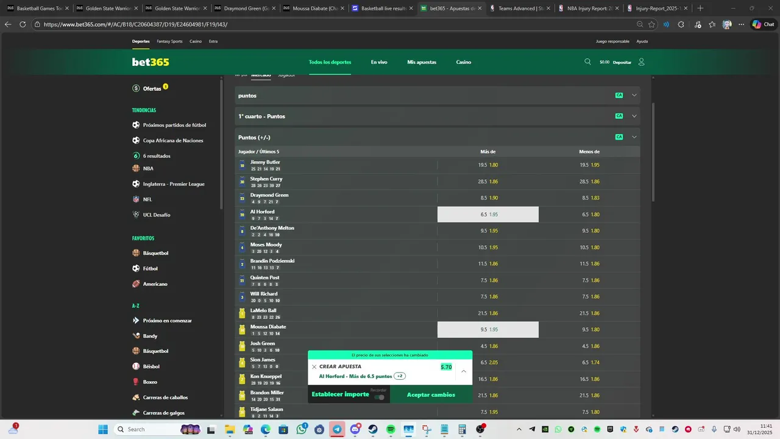Screen dimensions: 780x439
Task: Select Draymond Green Más de 8.5
Action: click(x=488, y=198)
